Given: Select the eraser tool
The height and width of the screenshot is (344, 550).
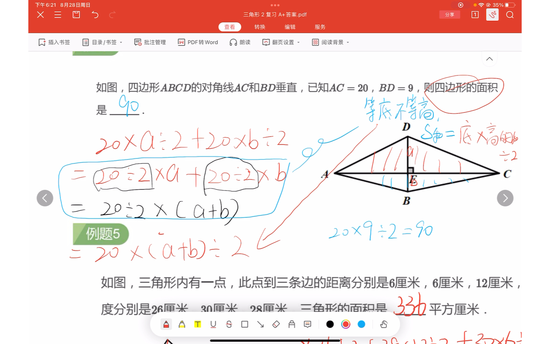Looking at the screenshot, I should (276, 324).
